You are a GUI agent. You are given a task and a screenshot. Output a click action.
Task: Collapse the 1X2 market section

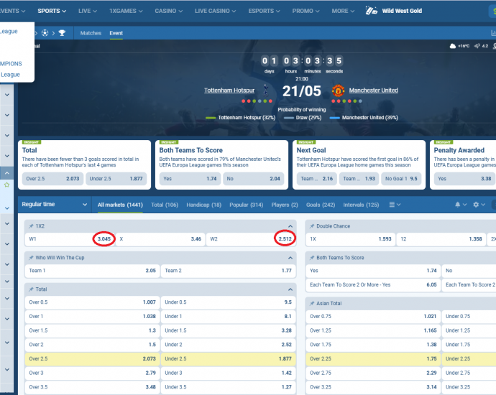pyautogui.click(x=290, y=226)
